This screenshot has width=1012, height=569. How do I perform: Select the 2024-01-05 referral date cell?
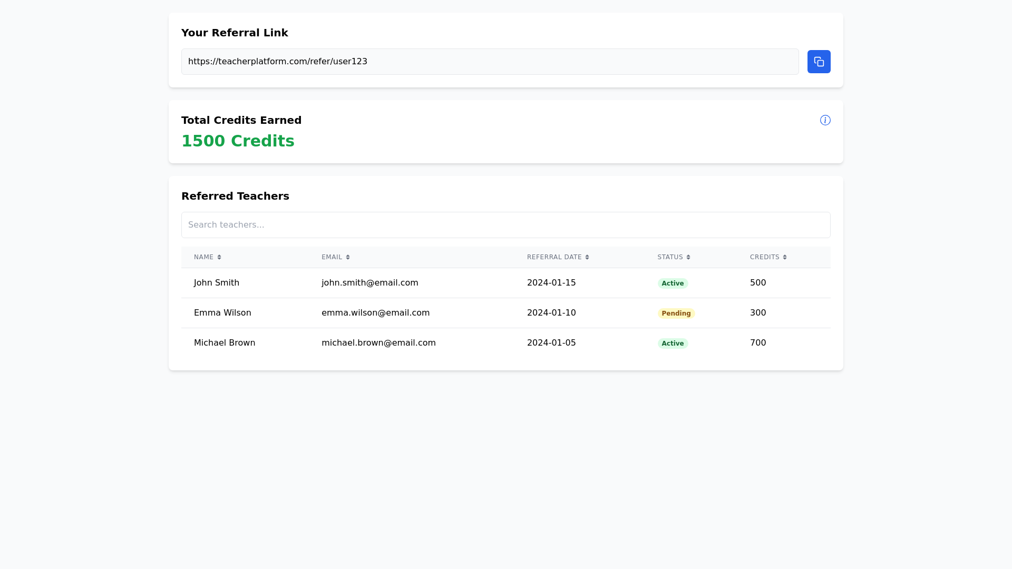(551, 343)
